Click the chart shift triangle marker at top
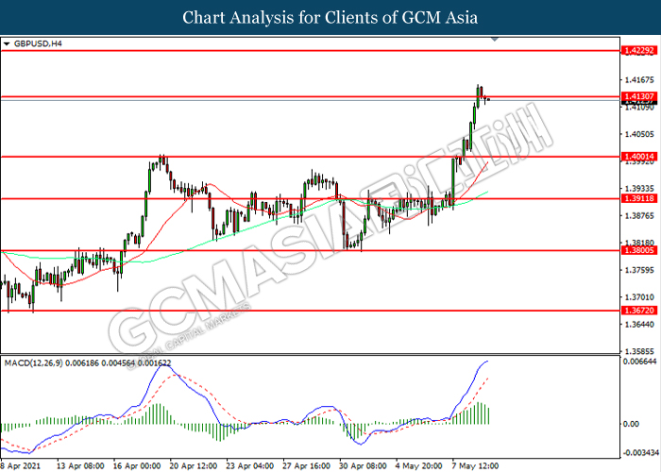 coord(495,40)
